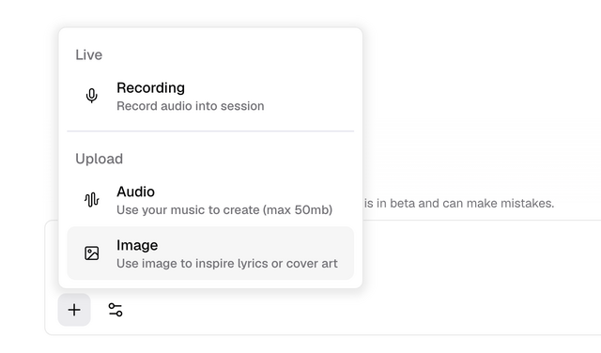Click 'Use image to inspire lyrics or cover art'

point(227,264)
